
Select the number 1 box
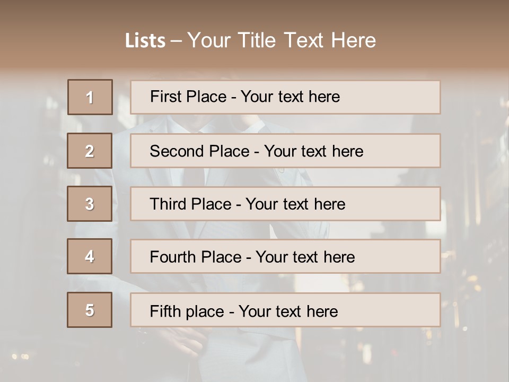coord(90,97)
